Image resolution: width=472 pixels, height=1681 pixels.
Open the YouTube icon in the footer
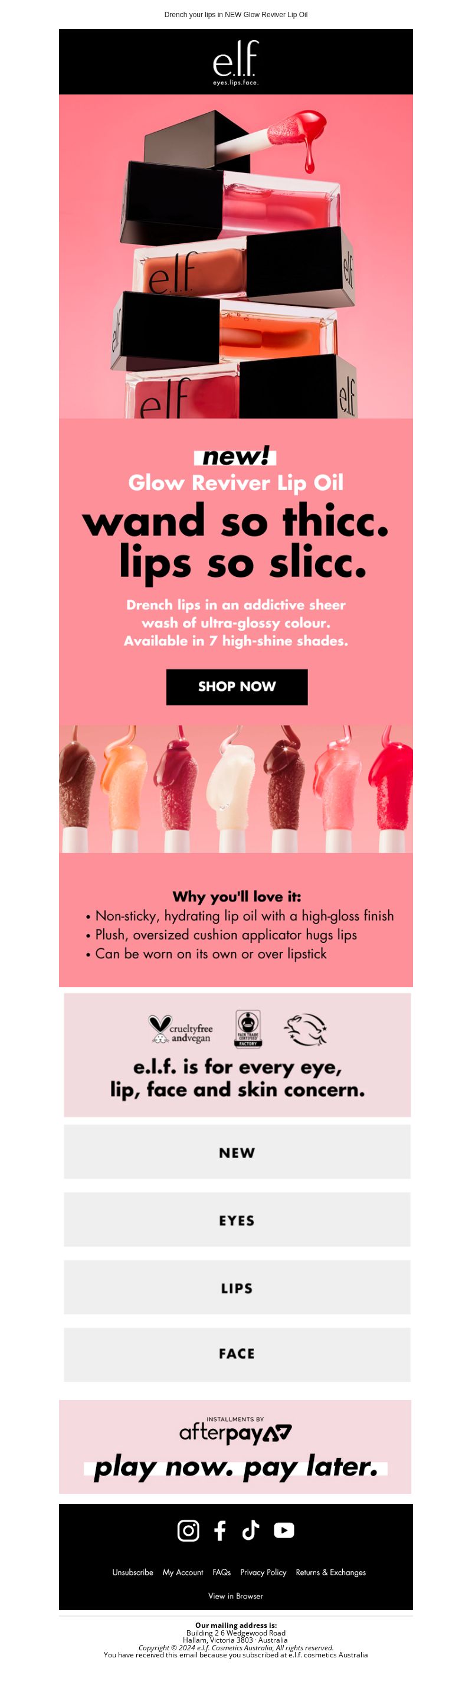point(284,1530)
